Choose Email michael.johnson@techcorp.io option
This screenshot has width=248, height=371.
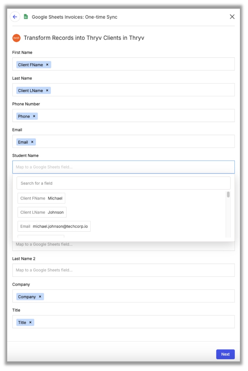pos(54,226)
